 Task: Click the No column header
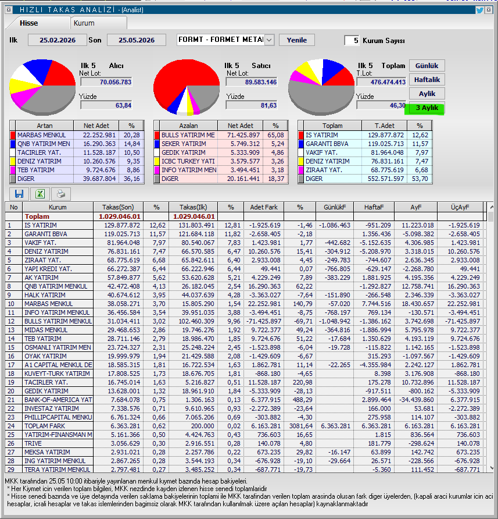pyautogui.click(x=13, y=207)
